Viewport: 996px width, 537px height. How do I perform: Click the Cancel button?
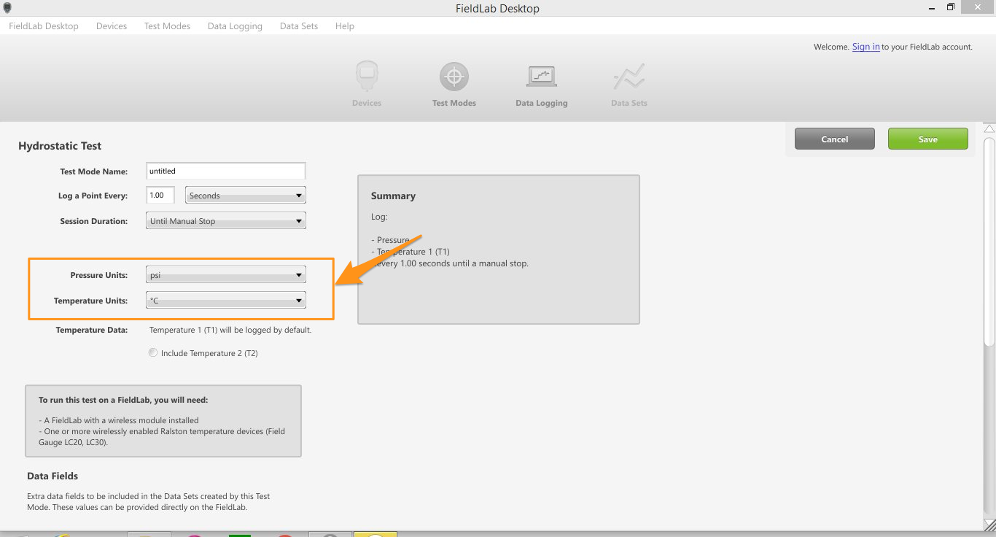click(x=834, y=139)
